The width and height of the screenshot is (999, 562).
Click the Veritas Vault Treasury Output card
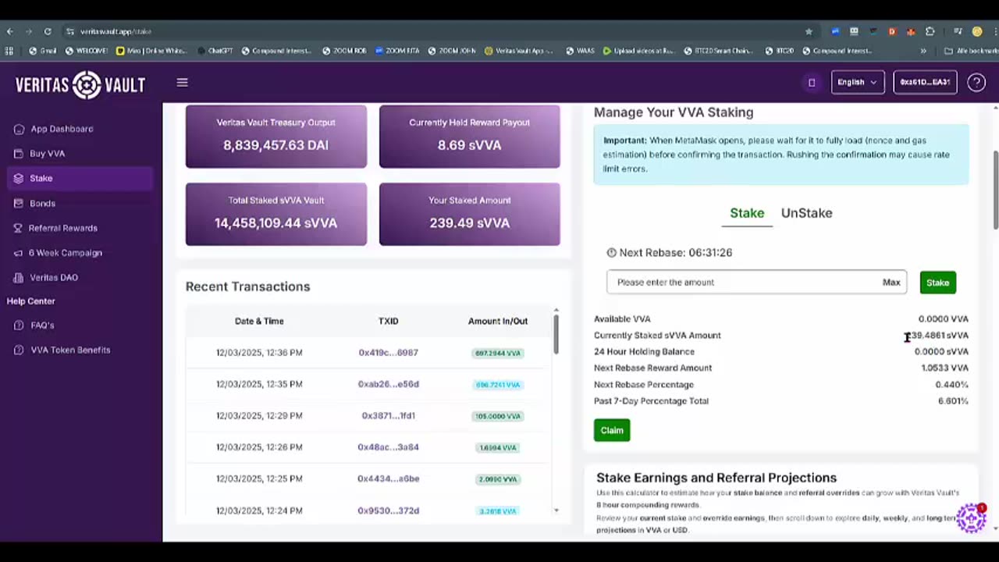coord(276,137)
